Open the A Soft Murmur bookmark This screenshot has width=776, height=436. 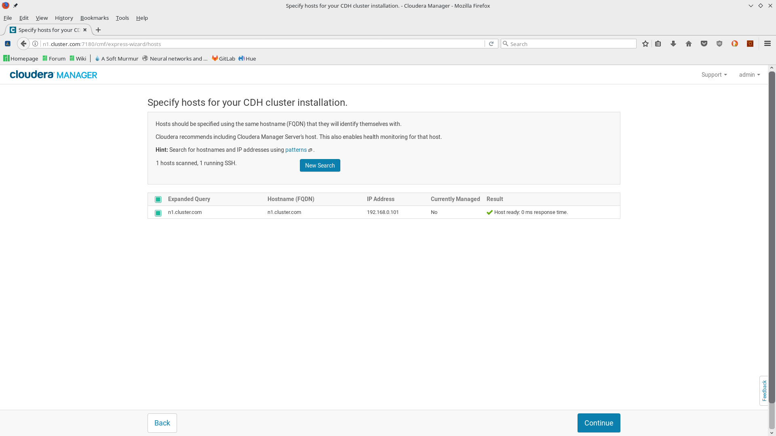(x=116, y=59)
